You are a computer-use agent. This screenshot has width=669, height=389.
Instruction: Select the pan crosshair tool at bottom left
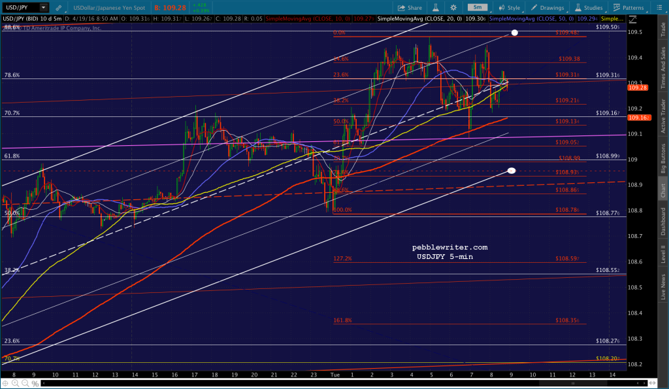click(x=5, y=383)
